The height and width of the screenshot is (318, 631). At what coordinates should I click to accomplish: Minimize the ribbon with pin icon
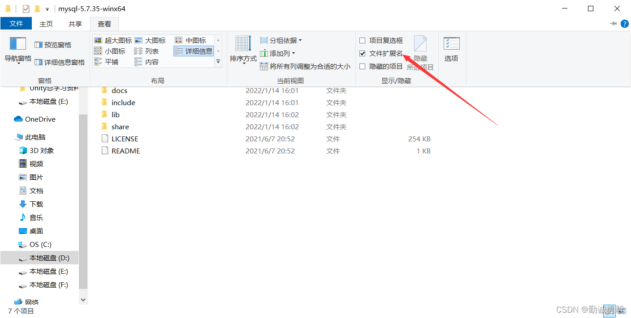coord(613,24)
